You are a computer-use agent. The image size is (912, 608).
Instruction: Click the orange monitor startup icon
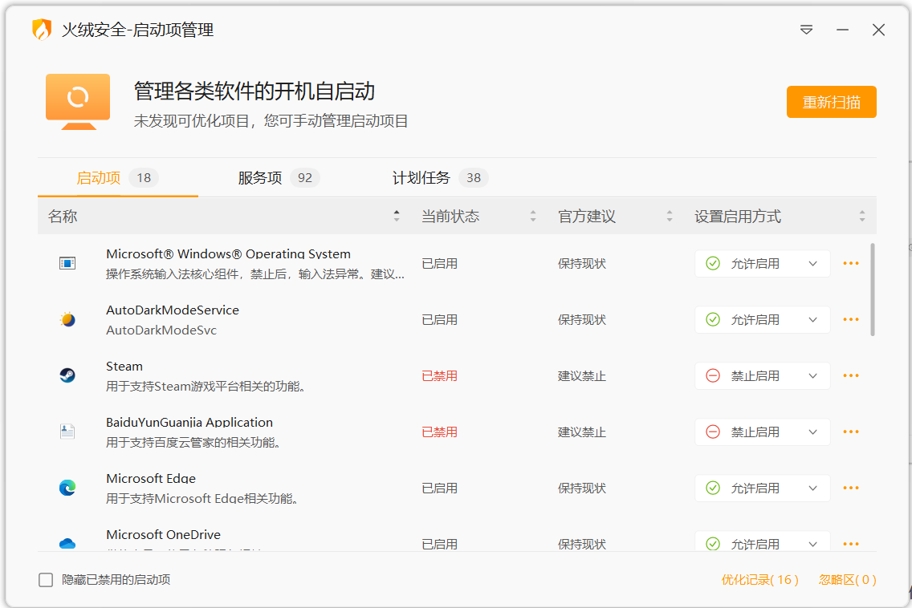[x=78, y=102]
